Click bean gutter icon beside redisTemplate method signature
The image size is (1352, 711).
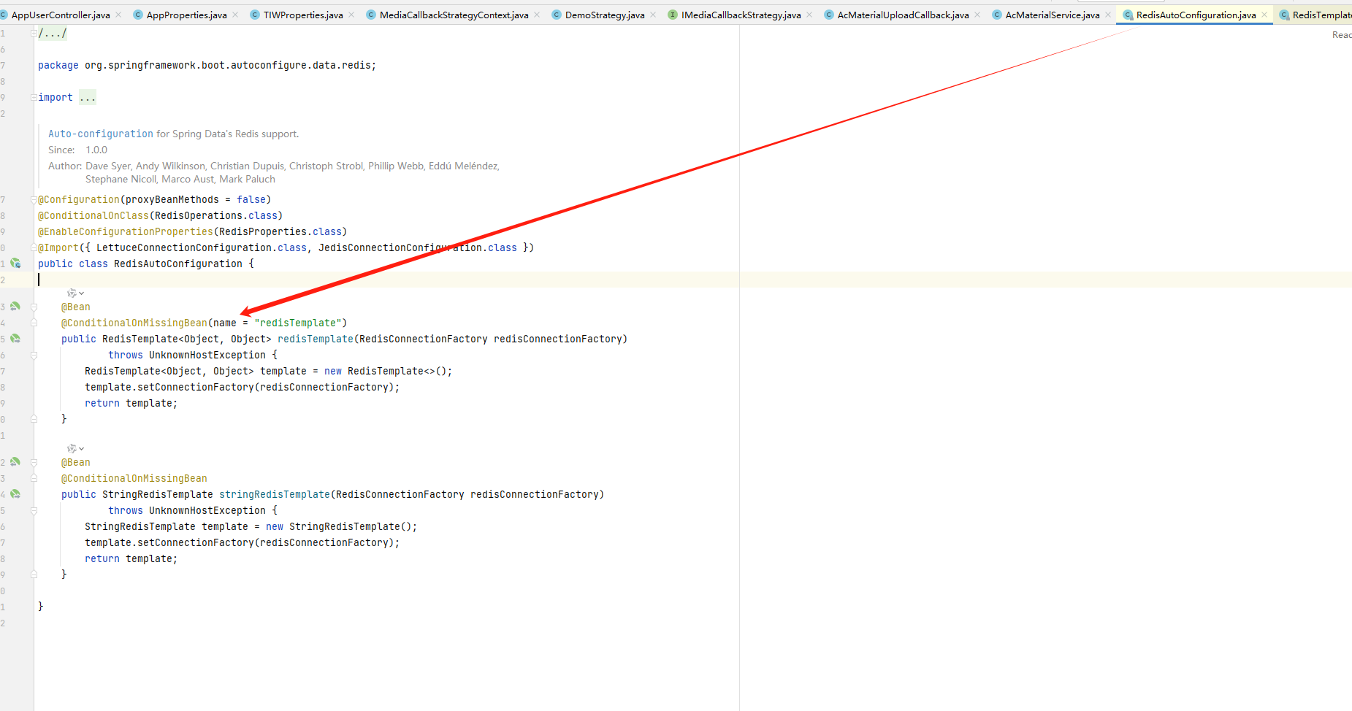click(15, 339)
